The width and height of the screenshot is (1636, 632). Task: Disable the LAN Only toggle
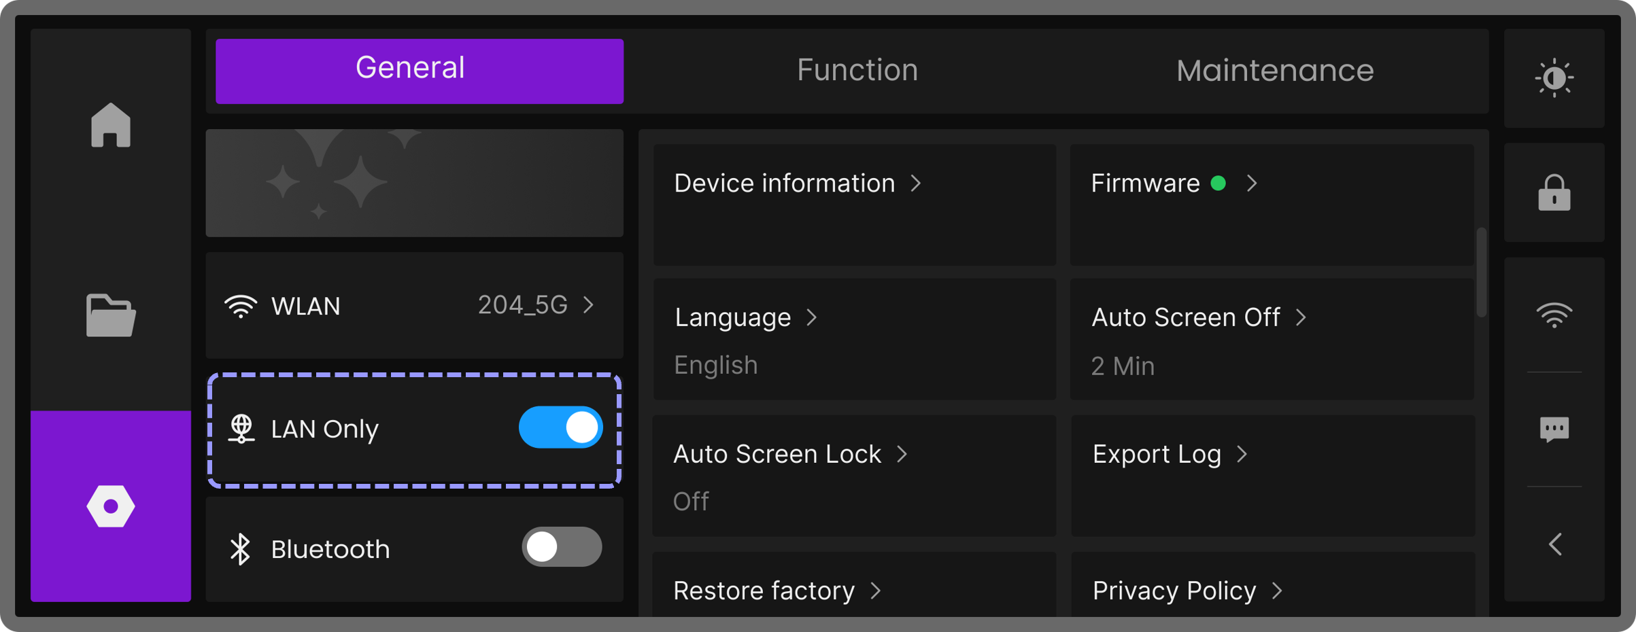click(560, 428)
